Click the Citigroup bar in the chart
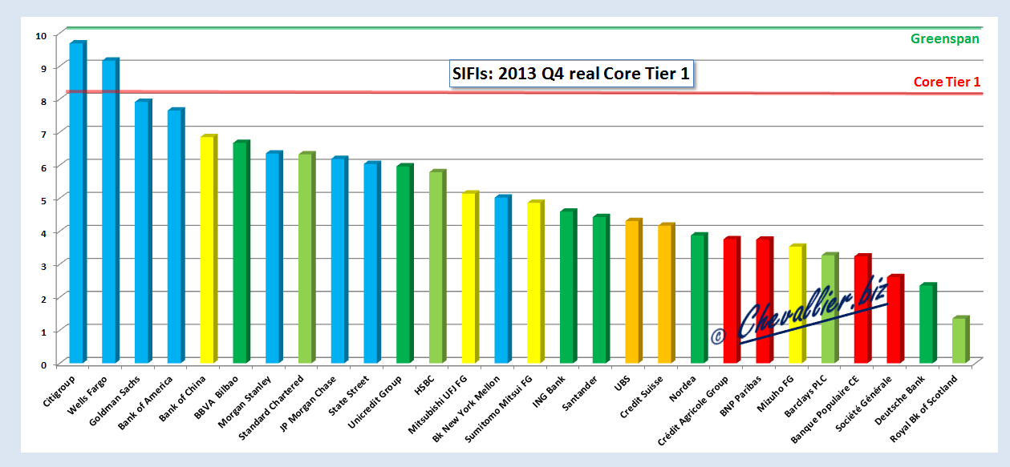This screenshot has width=1010, height=467. tap(78, 202)
